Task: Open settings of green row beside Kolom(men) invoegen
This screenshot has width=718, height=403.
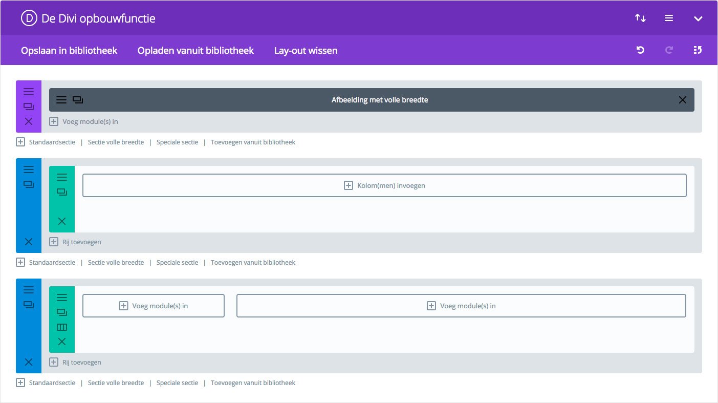Action: (62, 177)
